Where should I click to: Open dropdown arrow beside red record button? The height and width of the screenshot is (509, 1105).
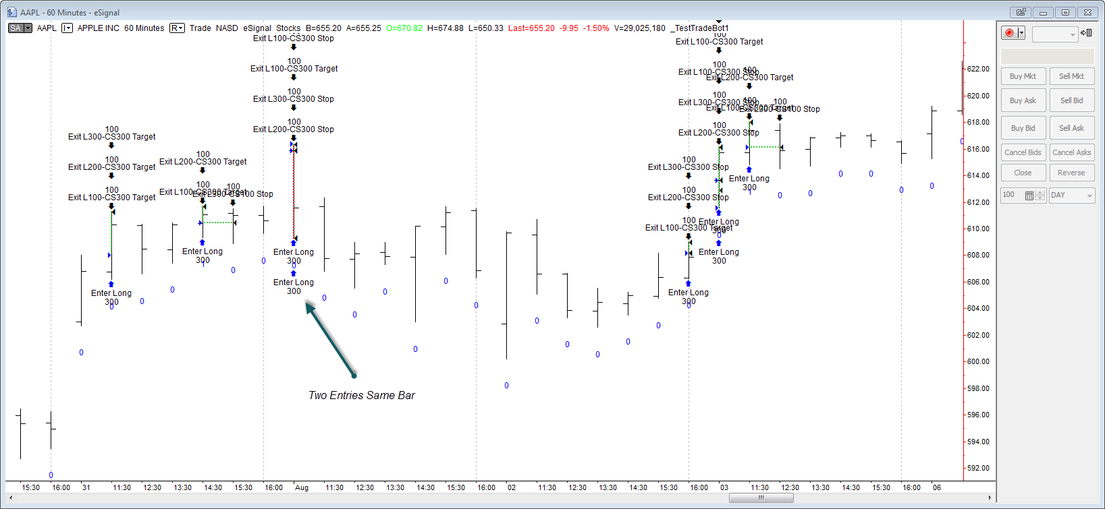[1021, 33]
